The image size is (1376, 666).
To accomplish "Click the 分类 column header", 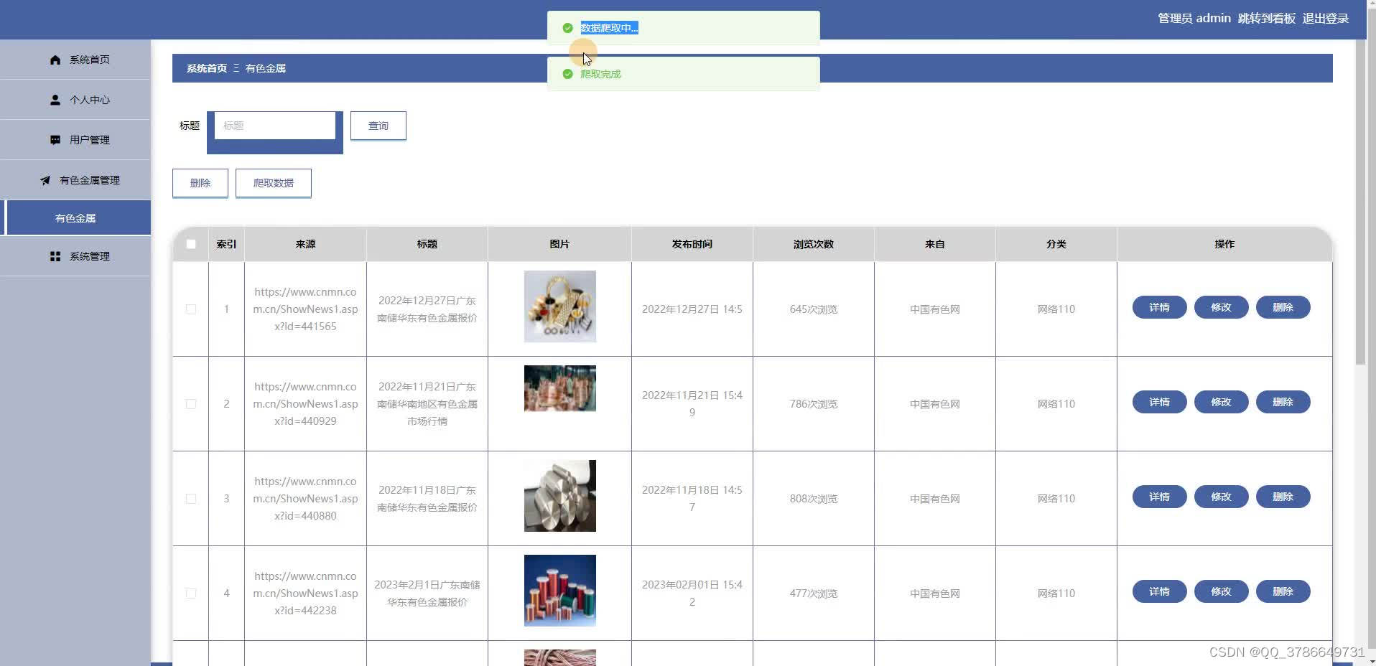I will tap(1056, 244).
